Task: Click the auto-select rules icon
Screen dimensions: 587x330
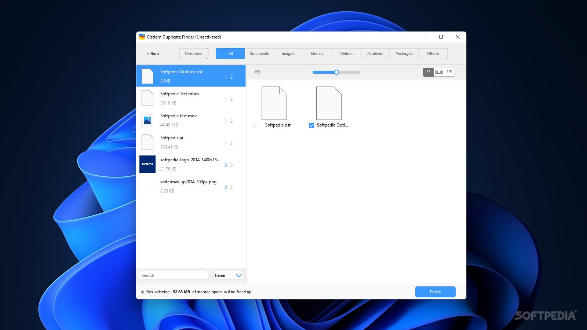Action: [258, 72]
